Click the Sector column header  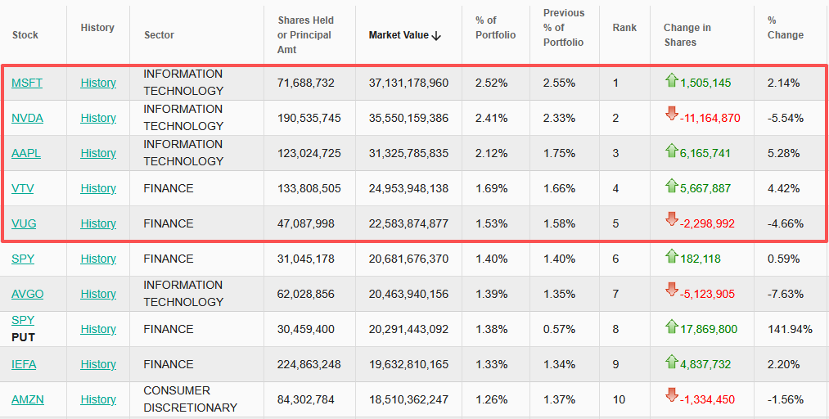click(159, 35)
